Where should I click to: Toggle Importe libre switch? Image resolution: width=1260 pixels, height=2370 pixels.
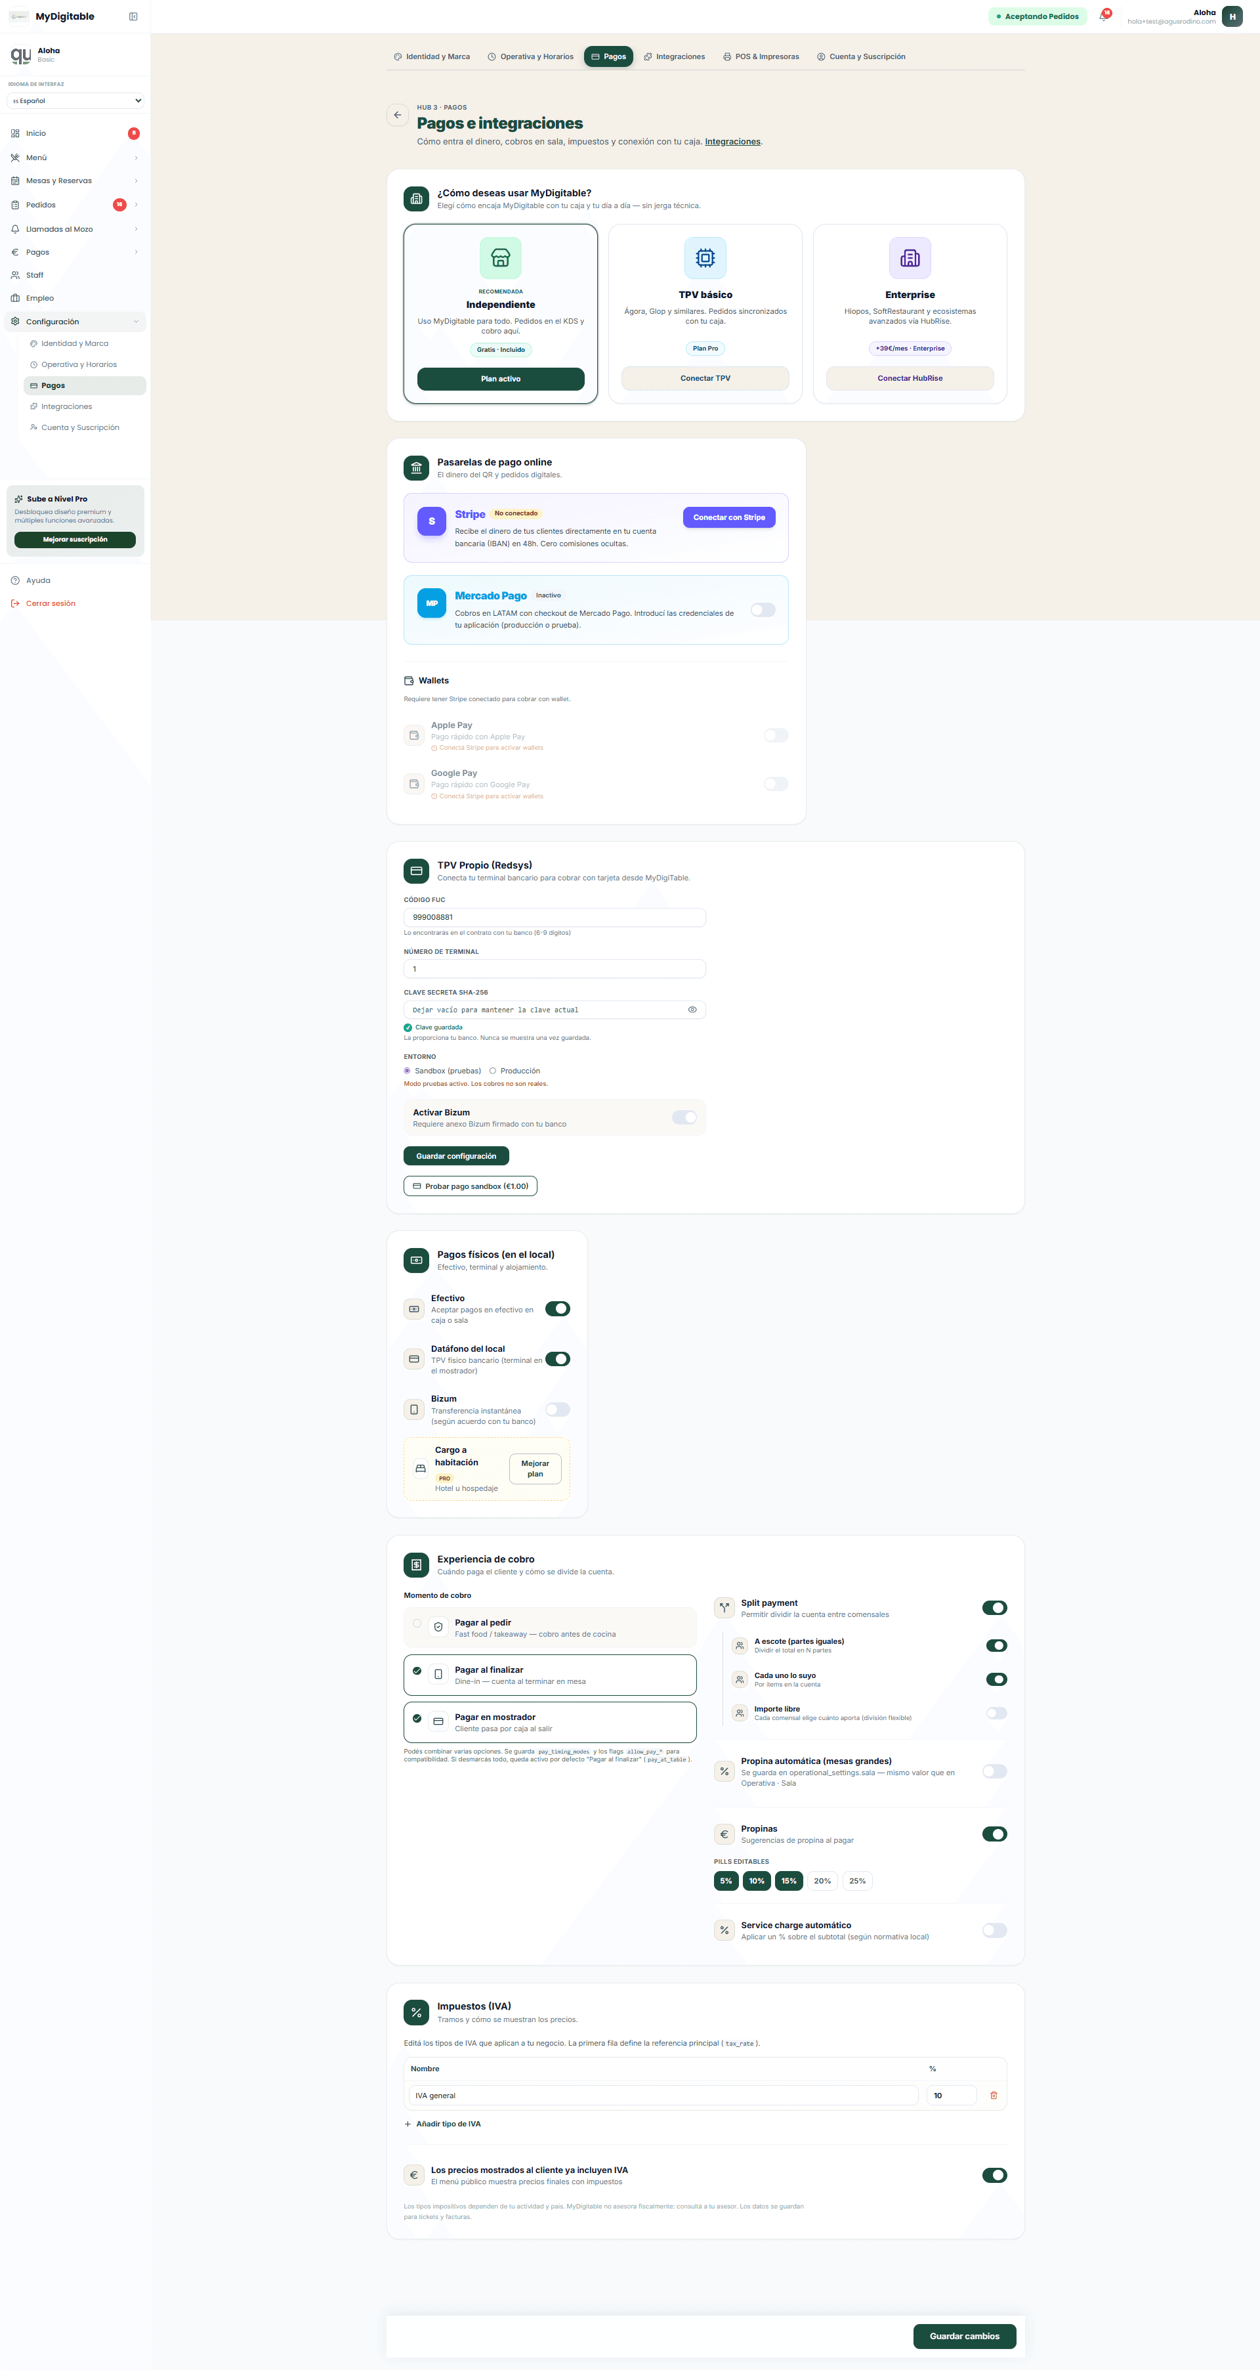click(996, 1713)
